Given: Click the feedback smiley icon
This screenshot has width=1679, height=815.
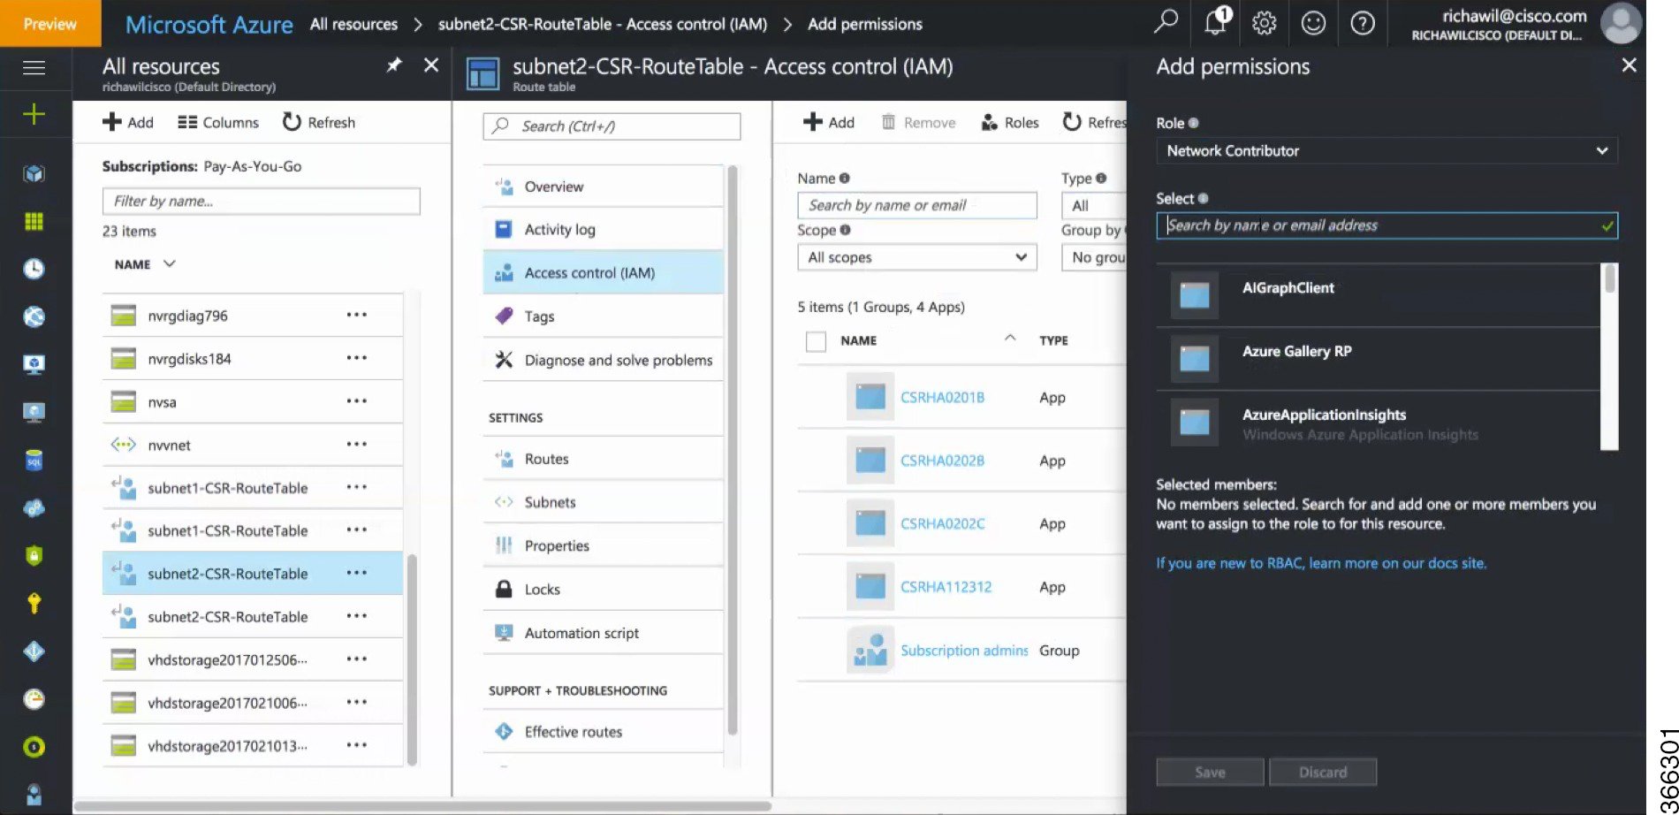Looking at the screenshot, I should (x=1313, y=23).
